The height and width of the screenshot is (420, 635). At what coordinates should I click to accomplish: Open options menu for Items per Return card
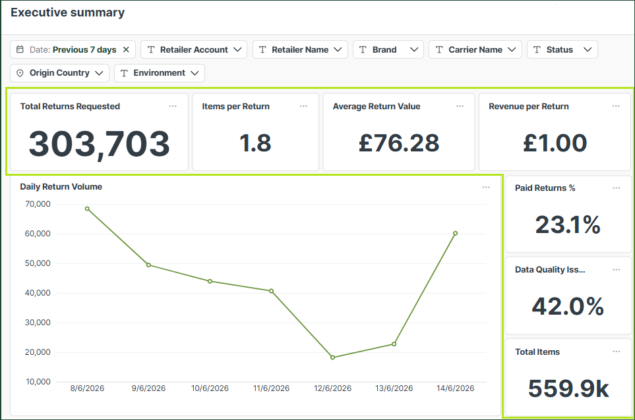click(304, 106)
